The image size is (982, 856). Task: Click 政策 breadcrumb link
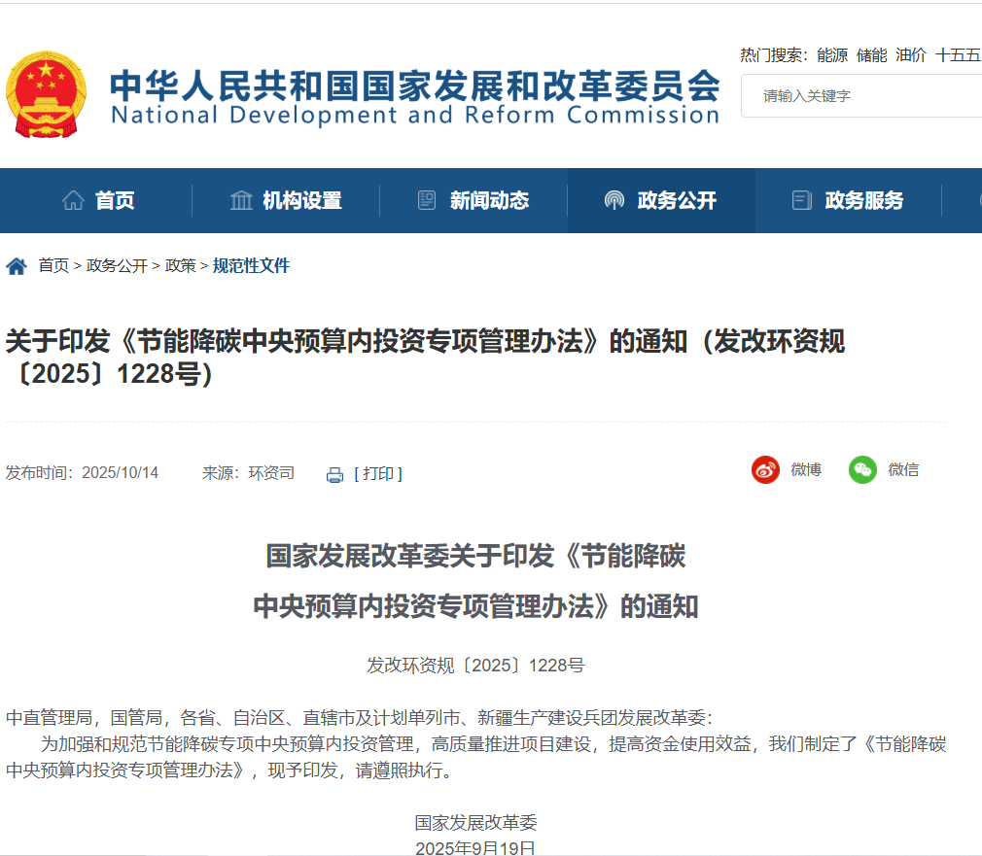tap(180, 266)
